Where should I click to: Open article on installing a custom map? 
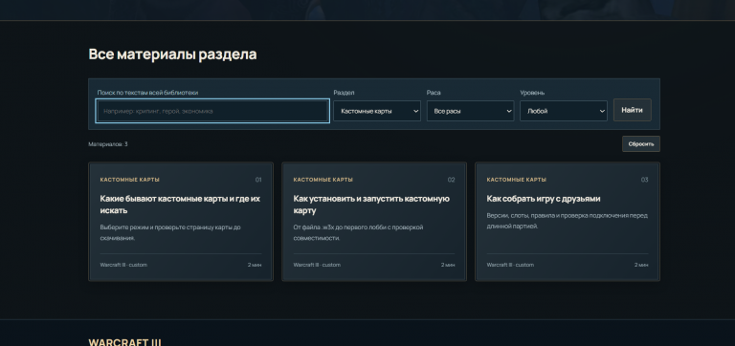pyautogui.click(x=371, y=205)
